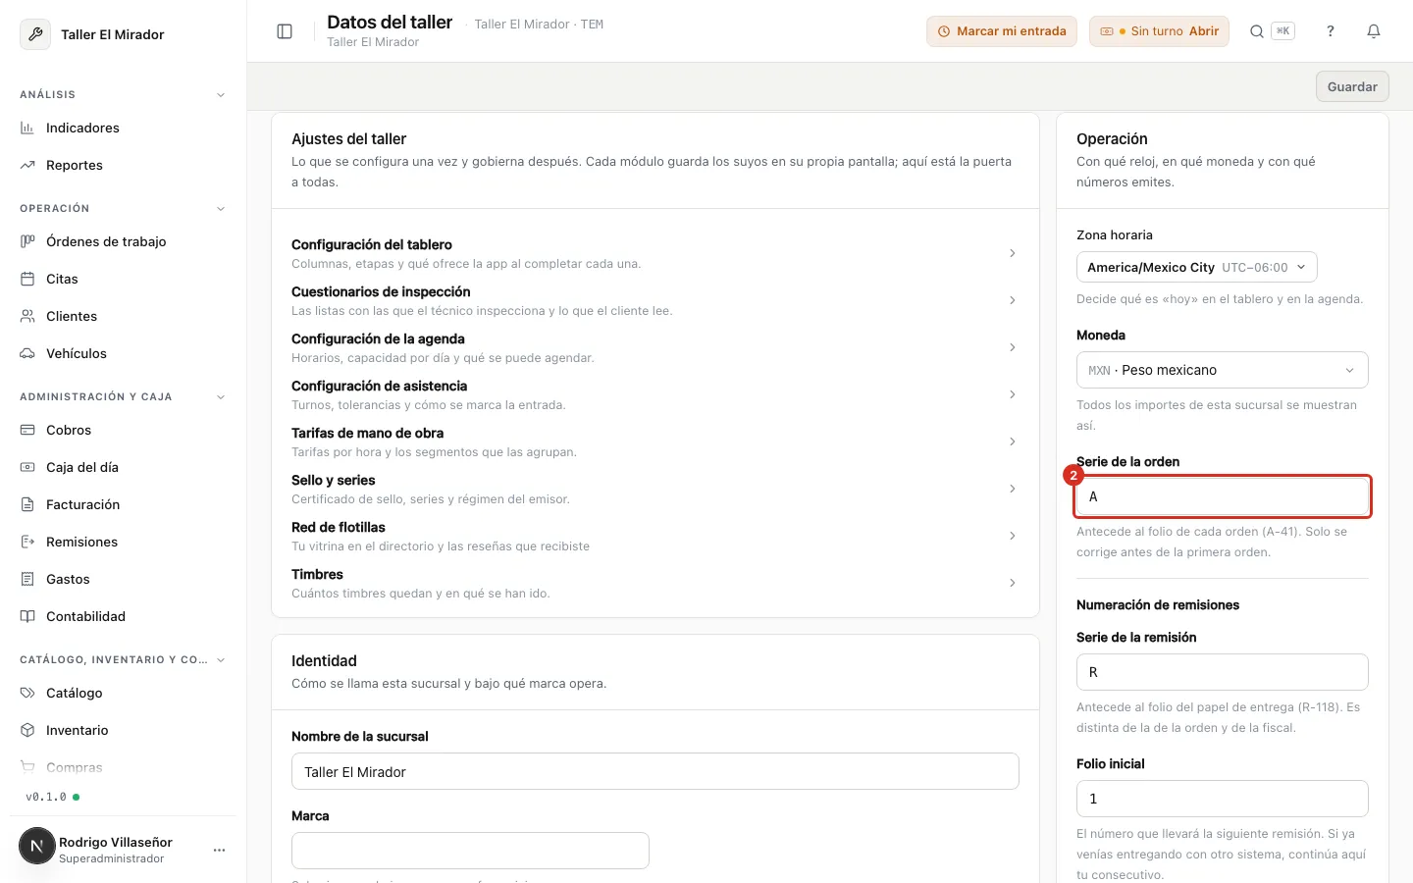Open Cuestionarios de inspección chevron

(x=1013, y=300)
